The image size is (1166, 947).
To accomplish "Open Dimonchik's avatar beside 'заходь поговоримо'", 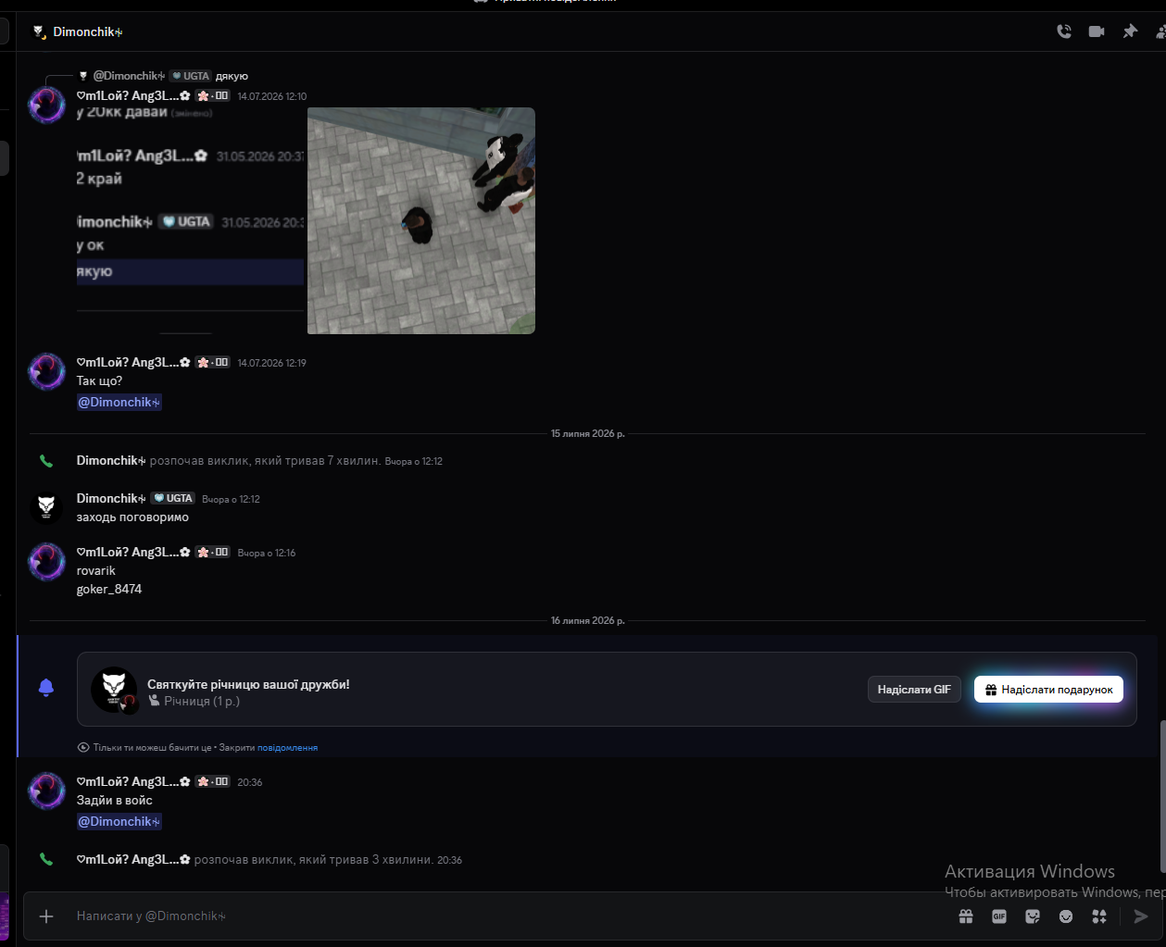I will point(46,507).
